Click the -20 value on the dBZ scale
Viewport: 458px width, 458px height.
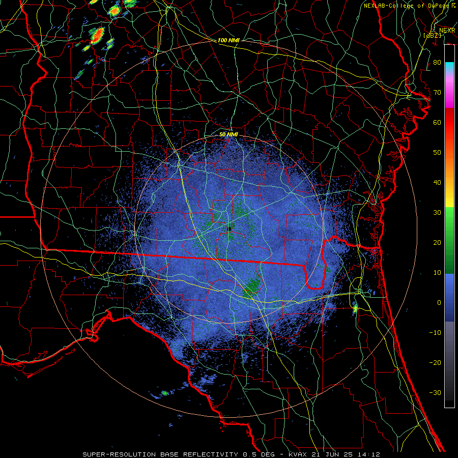pyautogui.click(x=435, y=362)
